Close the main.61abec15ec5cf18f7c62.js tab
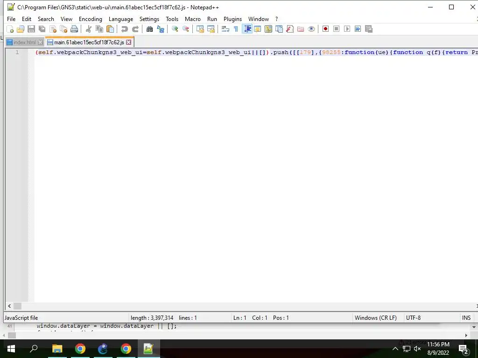Image resolution: width=478 pixels, height=358 pixels. 129,42
